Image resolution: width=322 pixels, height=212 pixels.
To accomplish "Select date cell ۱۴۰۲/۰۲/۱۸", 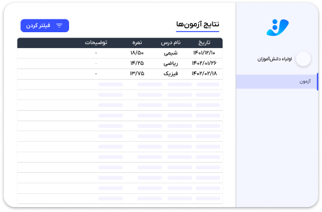I will point(204,73).
